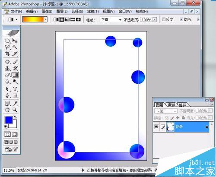Uncheck the 仿色 (Dither) checkbox
The image size is (216, 177).
181,19
